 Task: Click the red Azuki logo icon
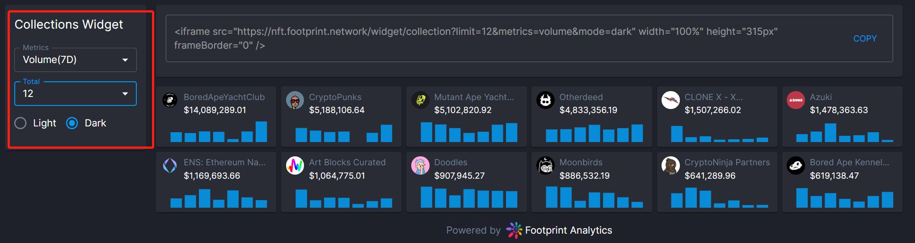point(795,101)
